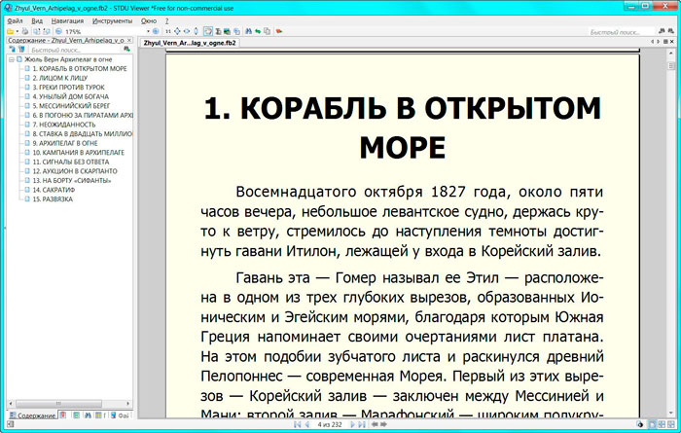Screen dimensions: 681x433
Task: Click the actual size 1:1 icon
Action: coord(168,31)
